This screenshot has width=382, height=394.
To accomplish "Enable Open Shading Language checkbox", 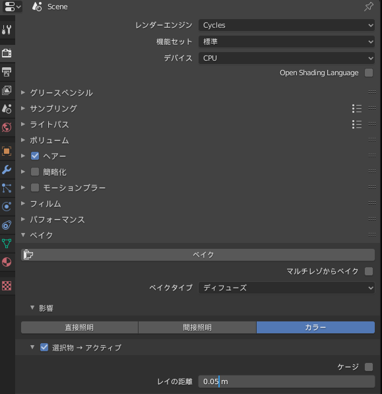I will coord(369,73).
